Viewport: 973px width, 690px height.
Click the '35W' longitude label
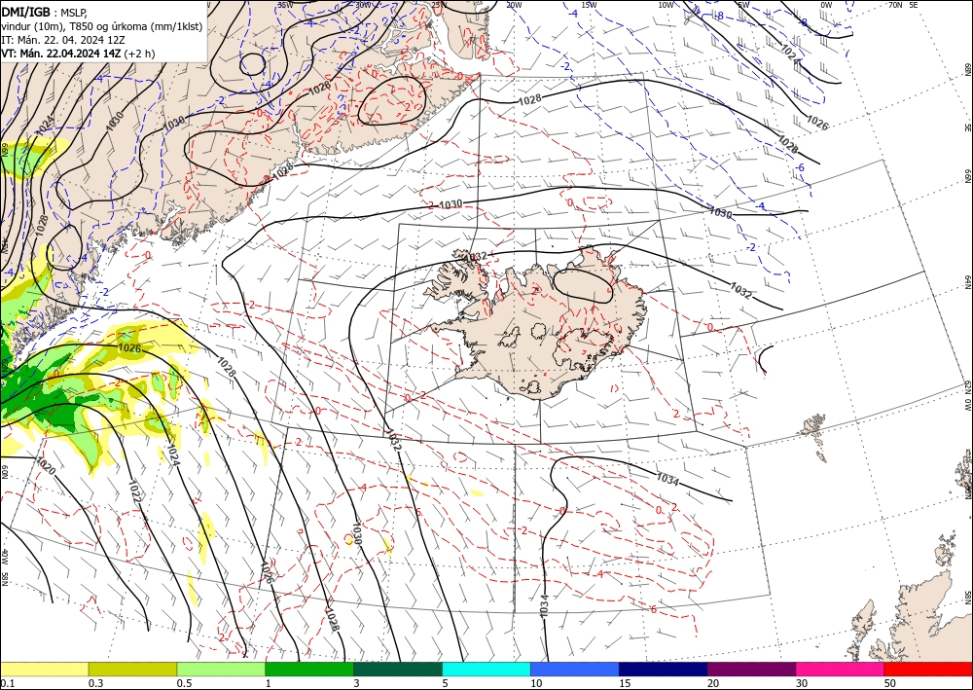[x=285, y=4]
